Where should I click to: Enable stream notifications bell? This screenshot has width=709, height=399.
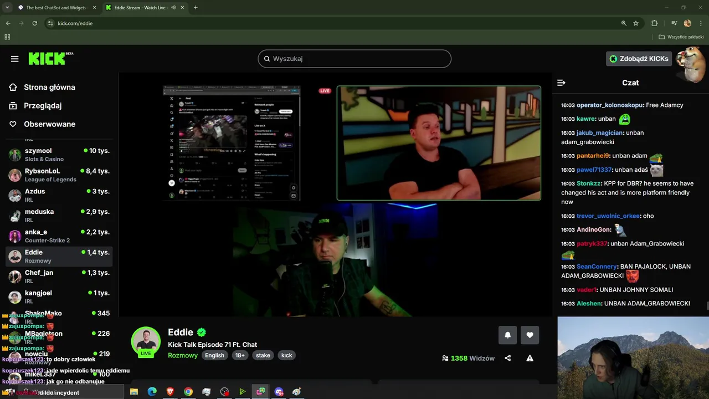(507, 335)
